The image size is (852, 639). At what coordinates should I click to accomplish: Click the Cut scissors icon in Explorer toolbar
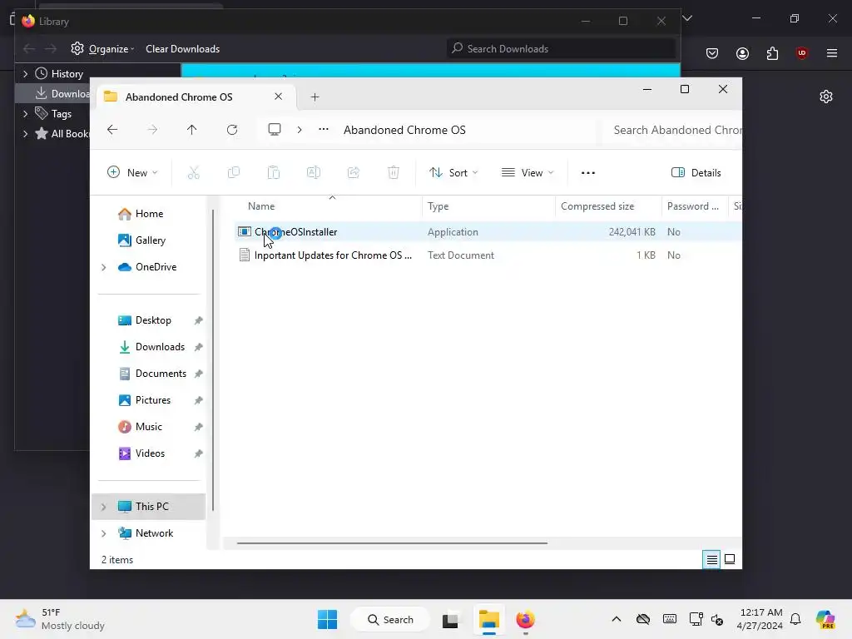193,173
